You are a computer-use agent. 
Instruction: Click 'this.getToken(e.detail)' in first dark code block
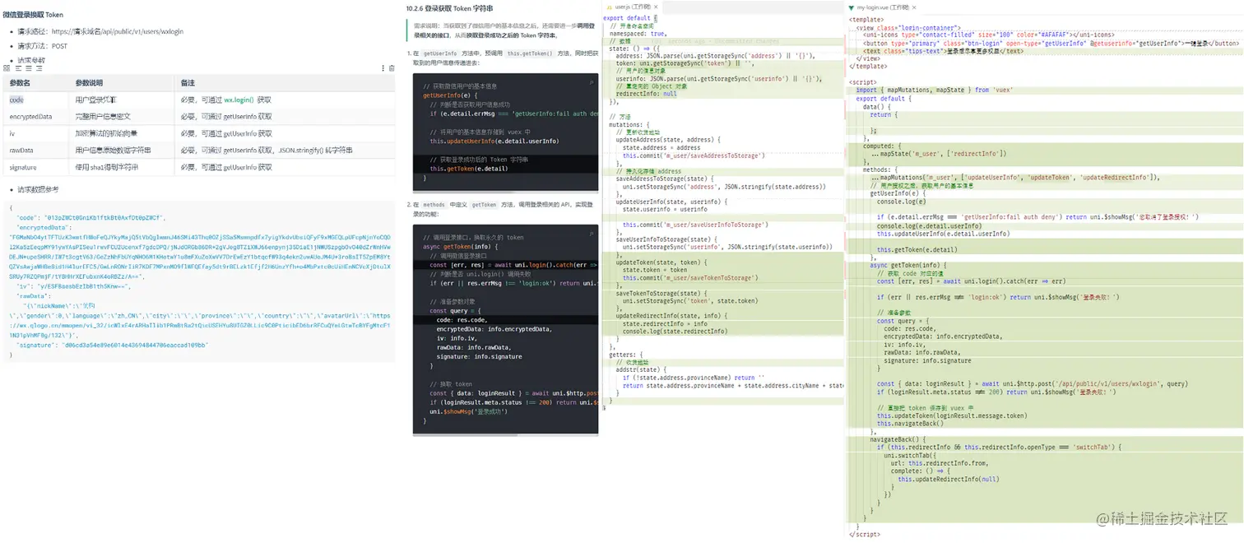[x=468, y=169]
